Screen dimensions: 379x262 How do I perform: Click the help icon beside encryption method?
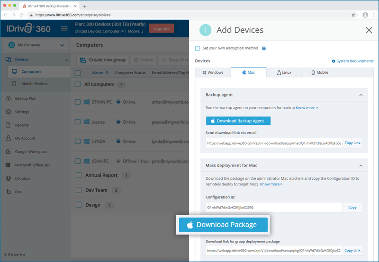[x=264, y=48]
